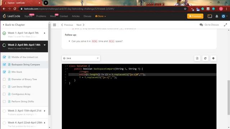Open the Chrome profile avatar
The height and width of the screenshot is (129, 230).
click(221, 9)
